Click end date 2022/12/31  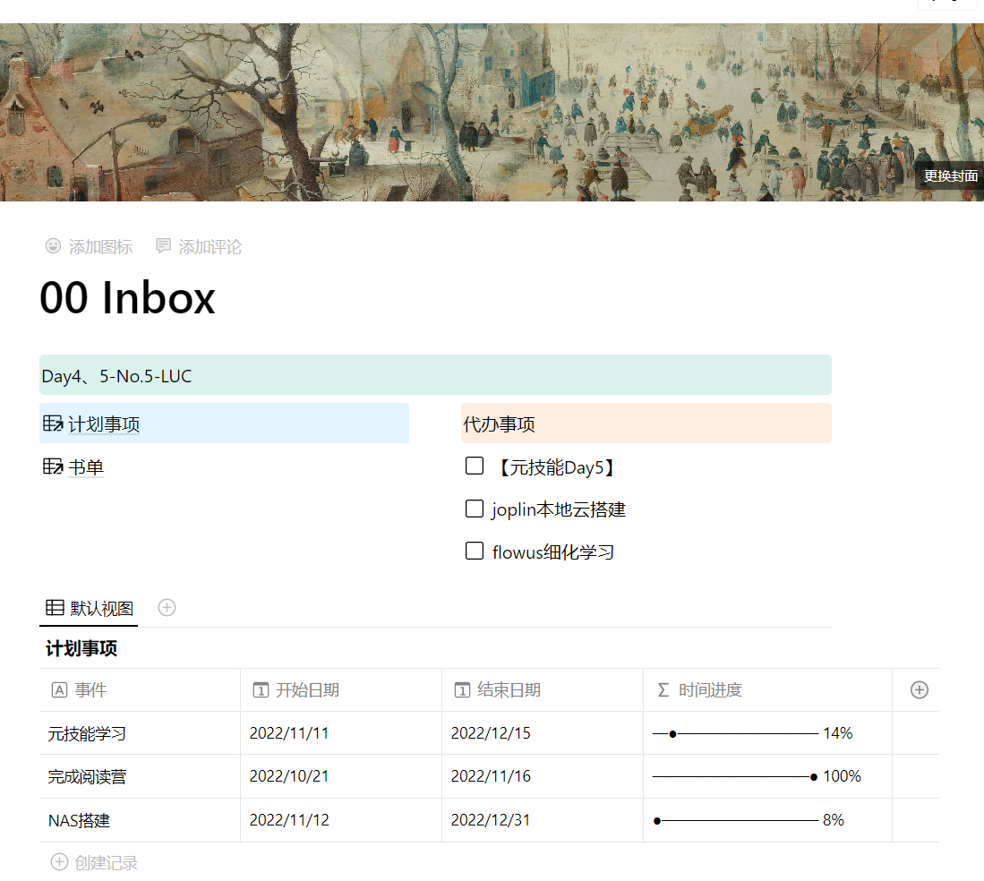(x=491, y=820)
